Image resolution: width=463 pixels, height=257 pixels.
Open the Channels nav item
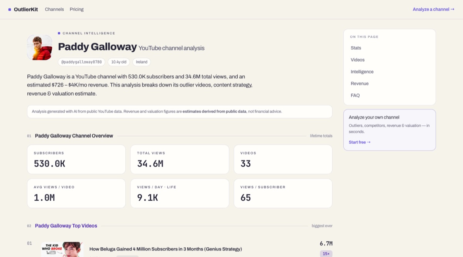click(x=54, y=9)
